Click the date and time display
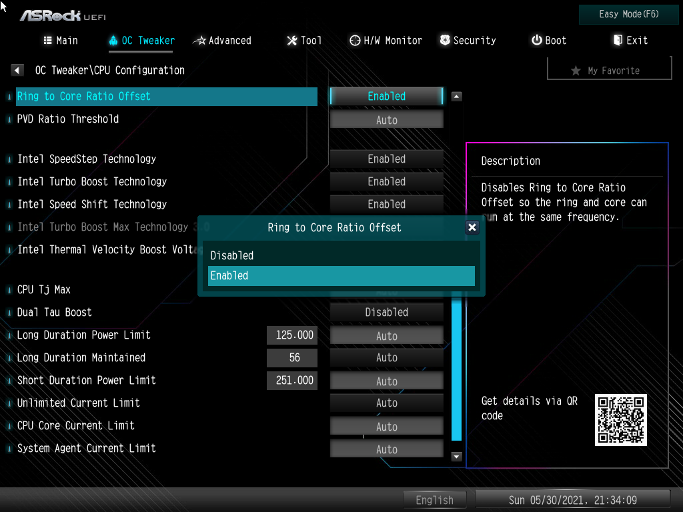 click(572, 500)
